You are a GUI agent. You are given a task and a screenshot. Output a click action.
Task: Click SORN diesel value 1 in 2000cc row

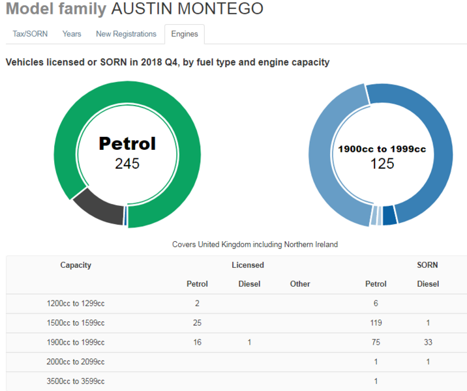[428, 362]
